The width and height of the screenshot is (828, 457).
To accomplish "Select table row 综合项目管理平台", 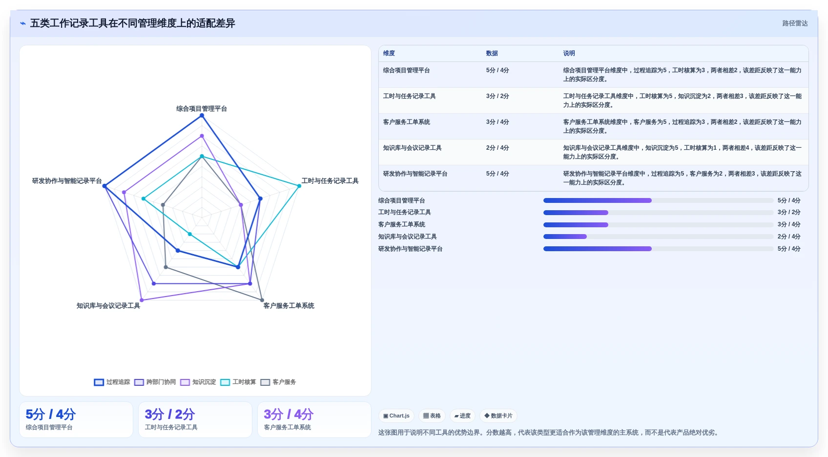I will tap(594, 75).
